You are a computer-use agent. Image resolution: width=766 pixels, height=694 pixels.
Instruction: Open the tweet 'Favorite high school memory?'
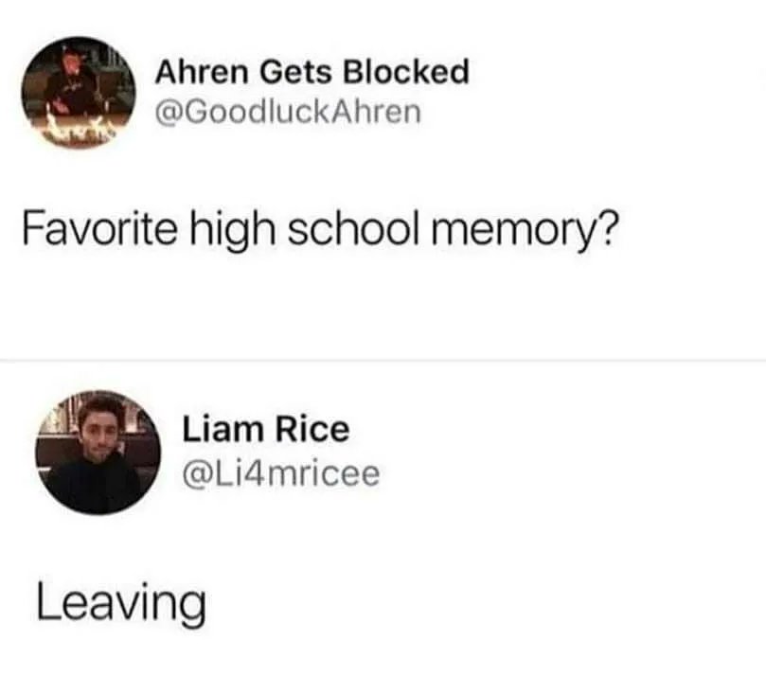click(x=320, y=230)
